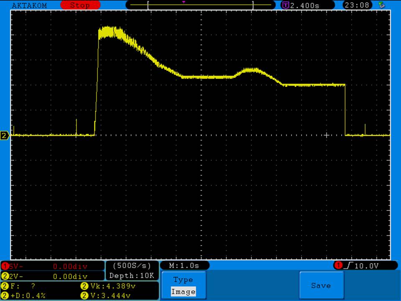This screenshot has height=301, width=401.
Task: Click the magenta trigger marker on memory bar
Action: [184, 2]
